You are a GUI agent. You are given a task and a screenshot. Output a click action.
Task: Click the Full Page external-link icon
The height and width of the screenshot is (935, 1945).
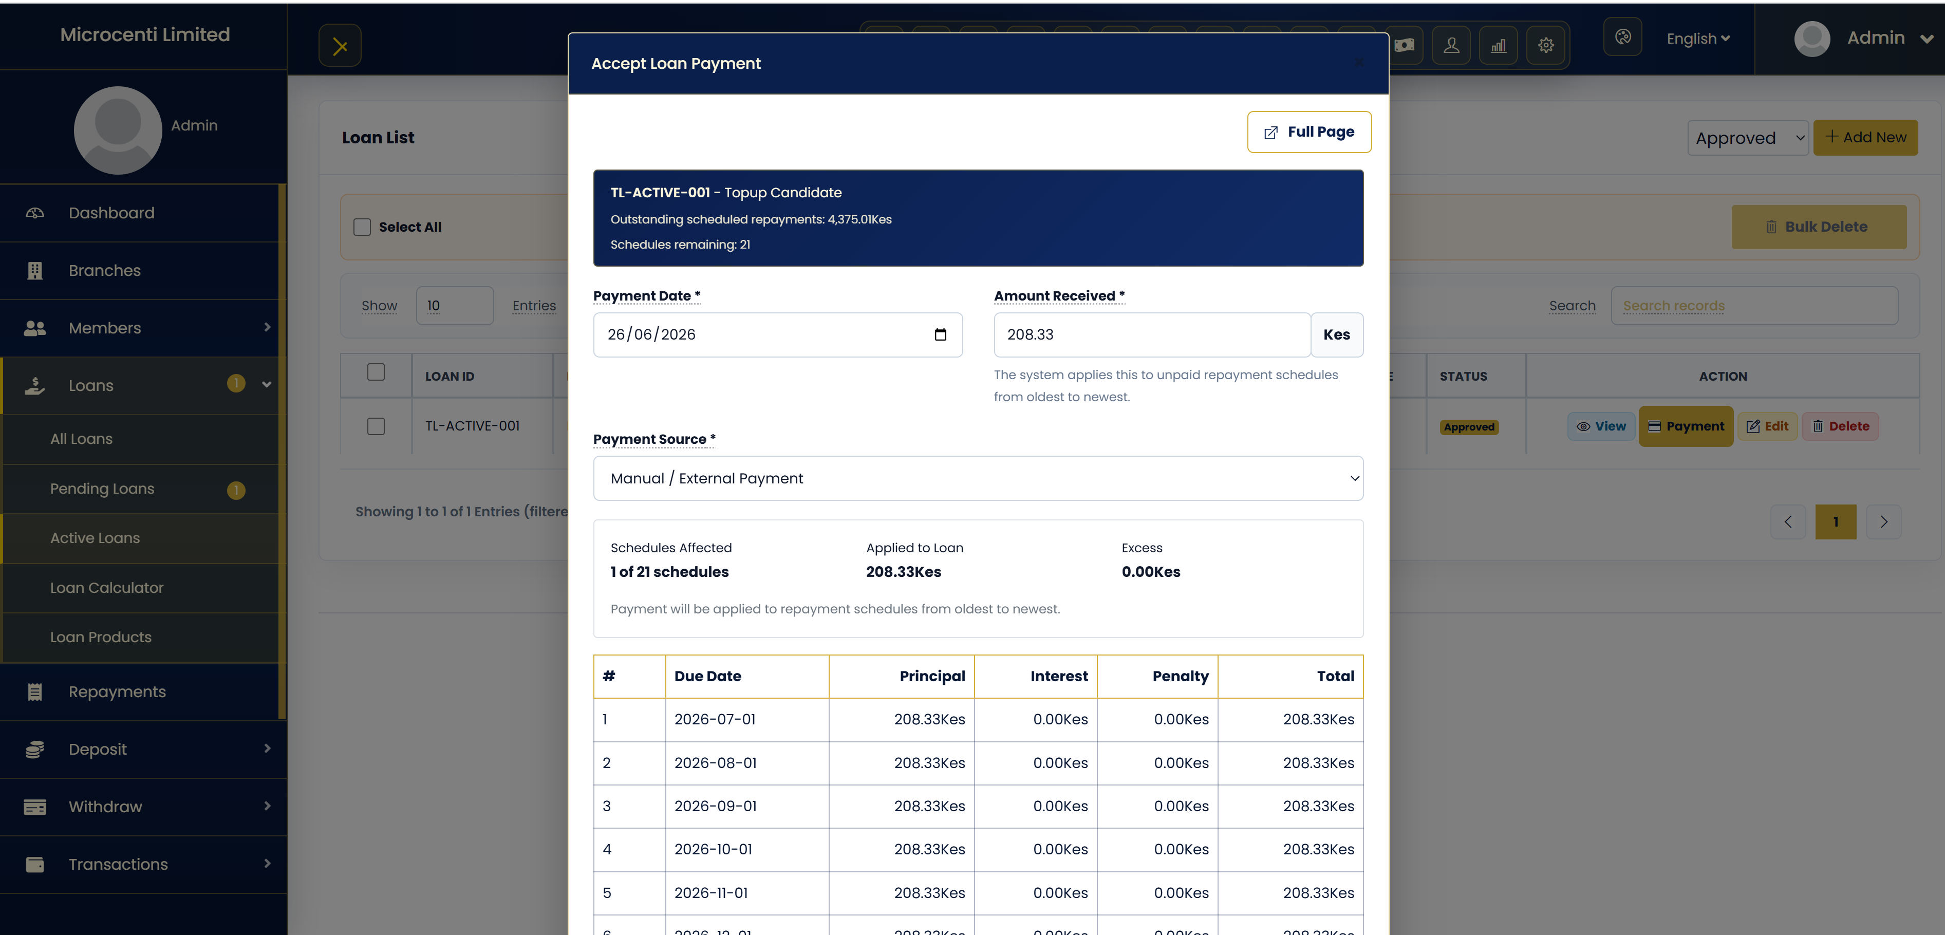1271,132
